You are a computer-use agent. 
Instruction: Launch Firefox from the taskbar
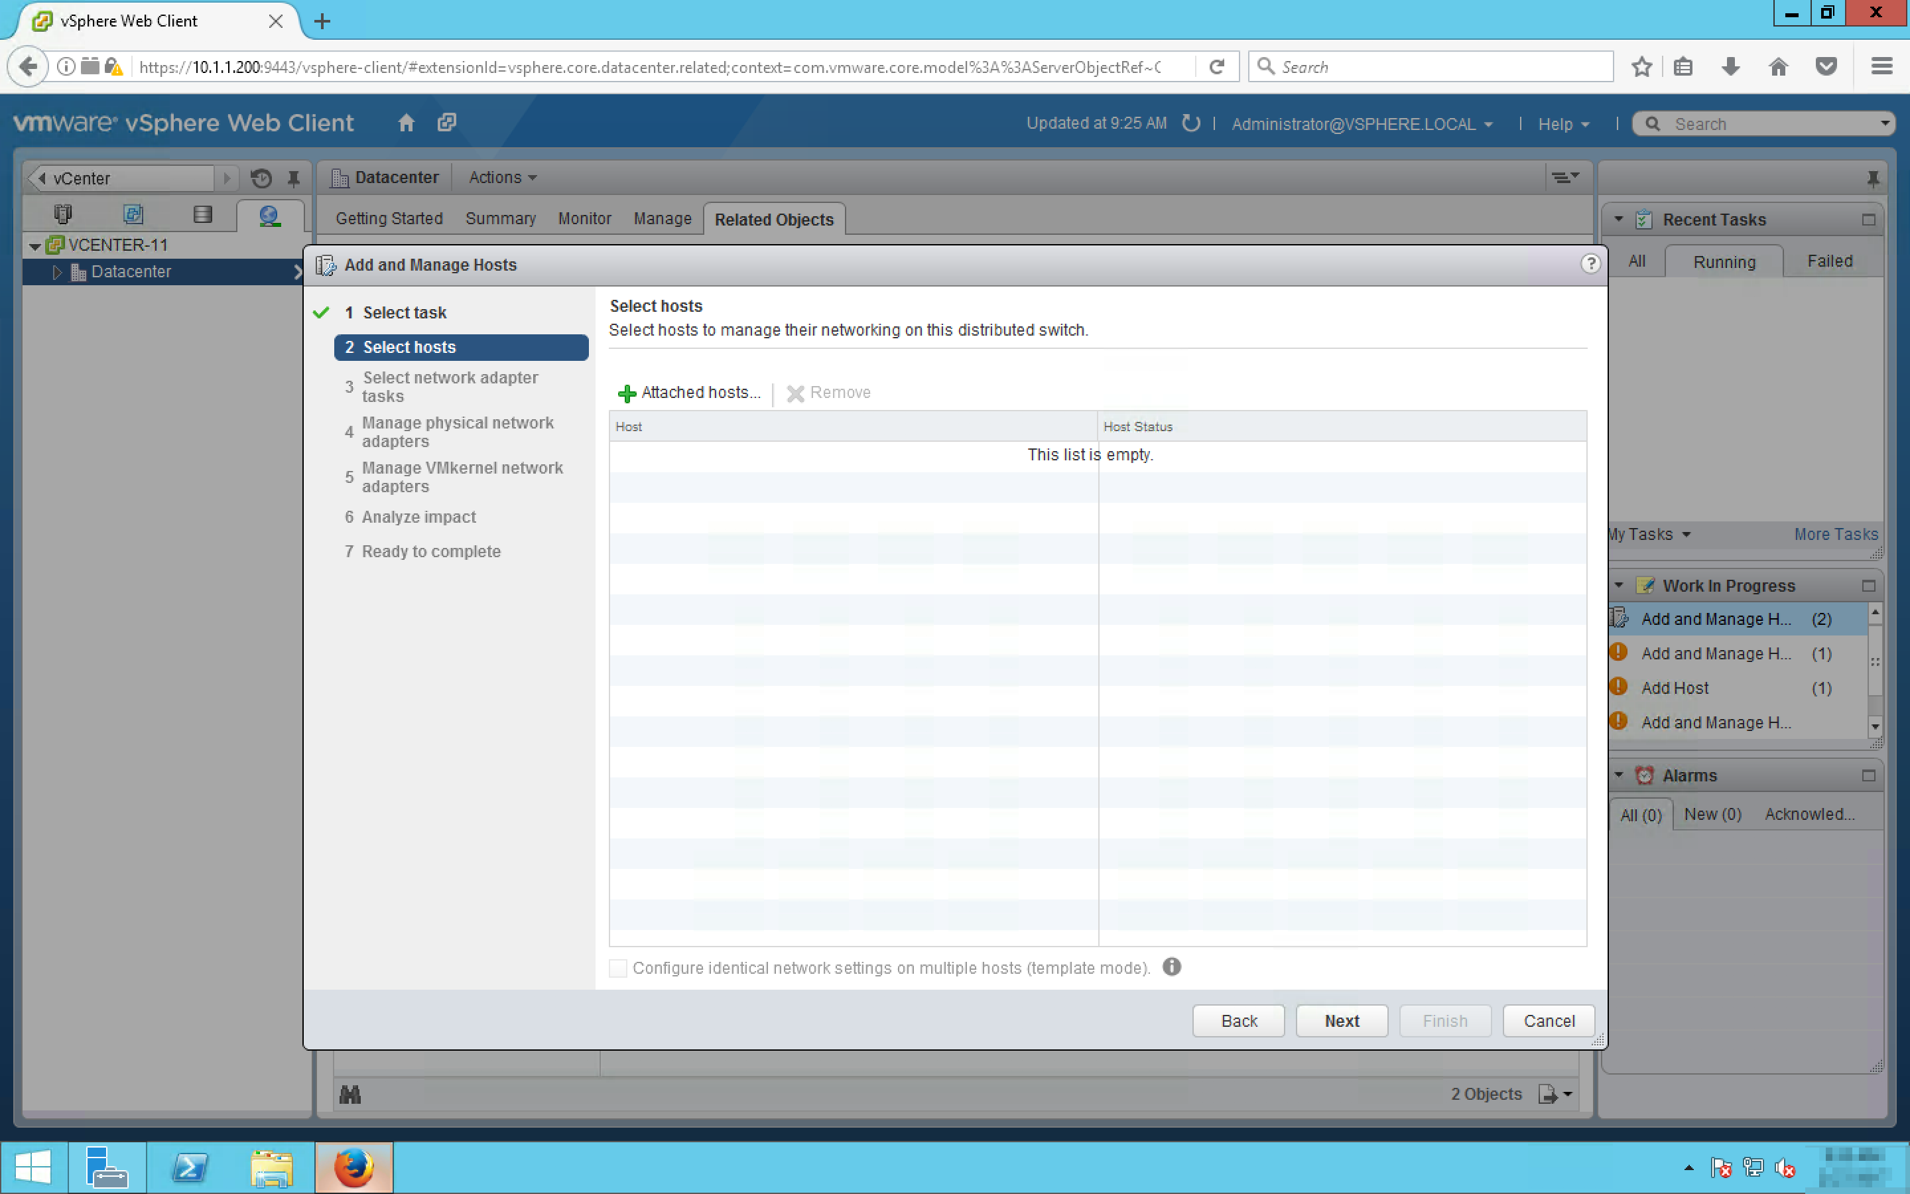[x=353, y=1167]
